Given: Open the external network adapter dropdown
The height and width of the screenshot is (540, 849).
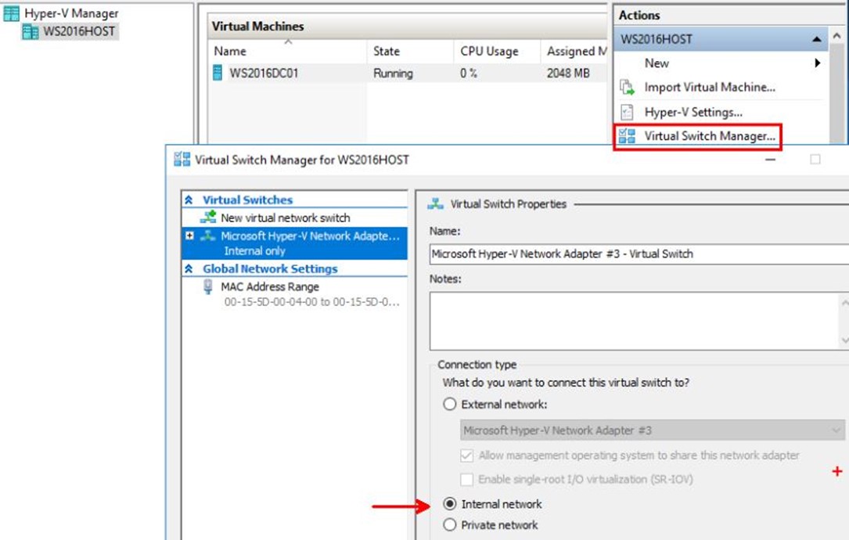Looking at the screenshot, I should 836,430.
